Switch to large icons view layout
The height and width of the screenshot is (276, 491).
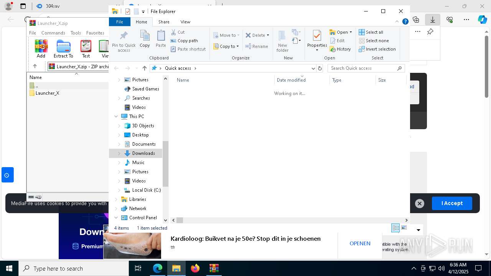(x=404, y=228)
